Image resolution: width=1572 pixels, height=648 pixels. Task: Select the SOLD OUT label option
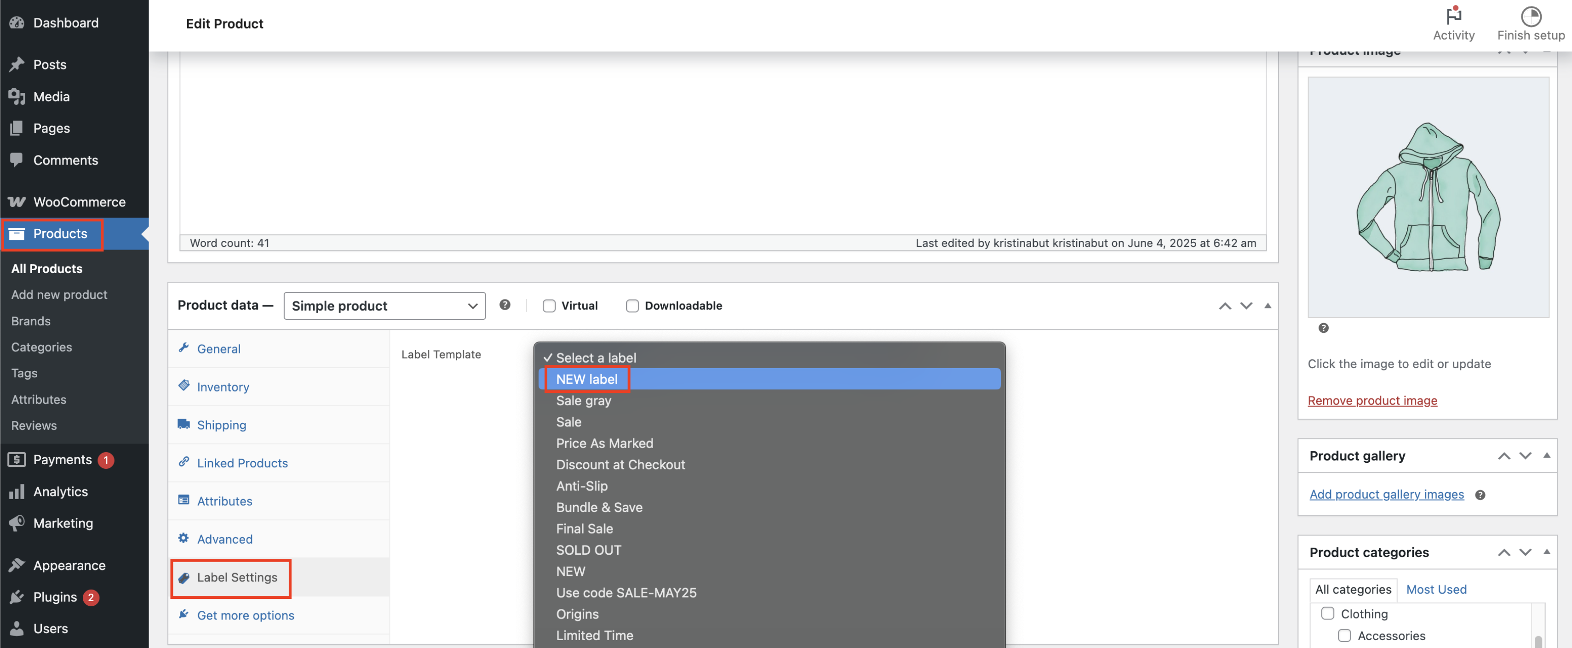coord(769,550)
